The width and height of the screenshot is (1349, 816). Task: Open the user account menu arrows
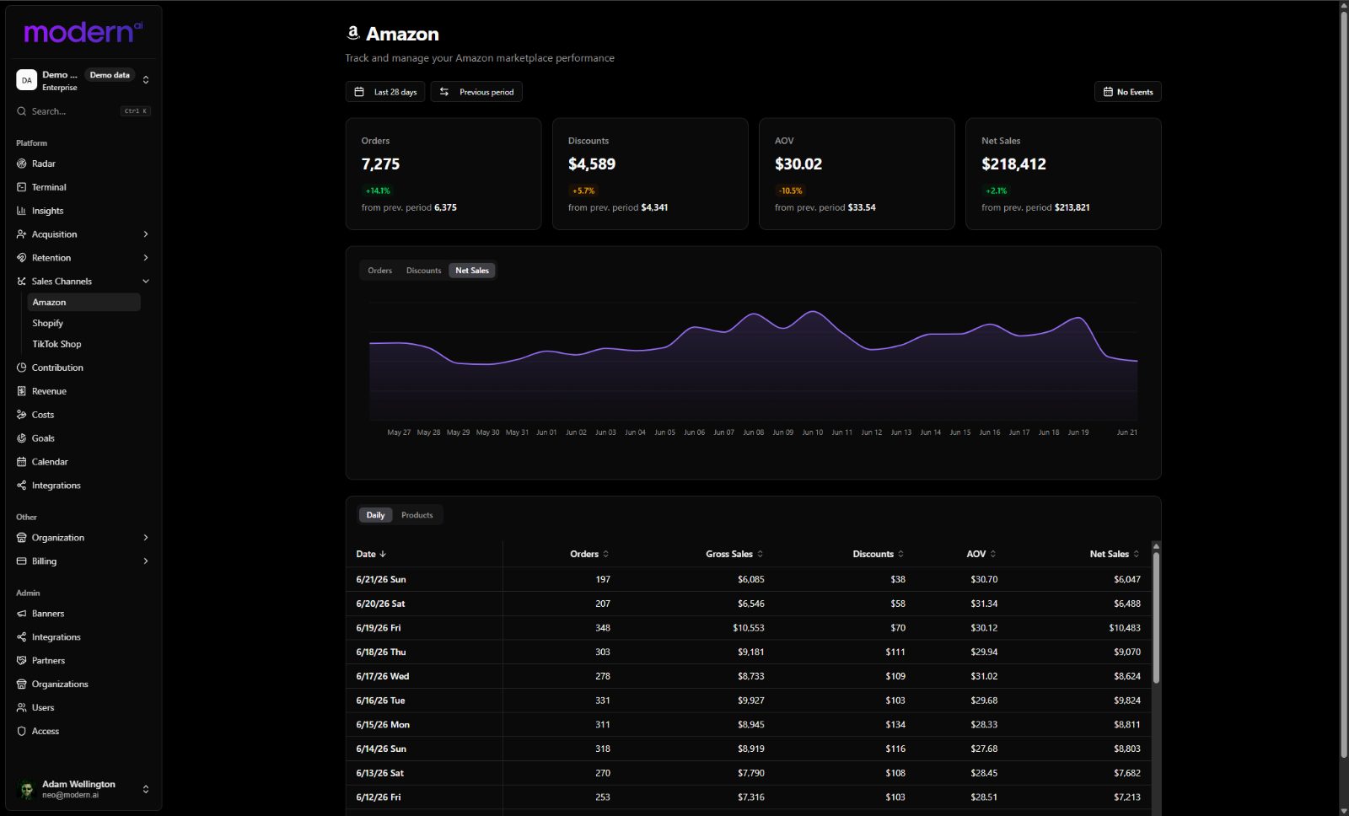click(146, 789)
